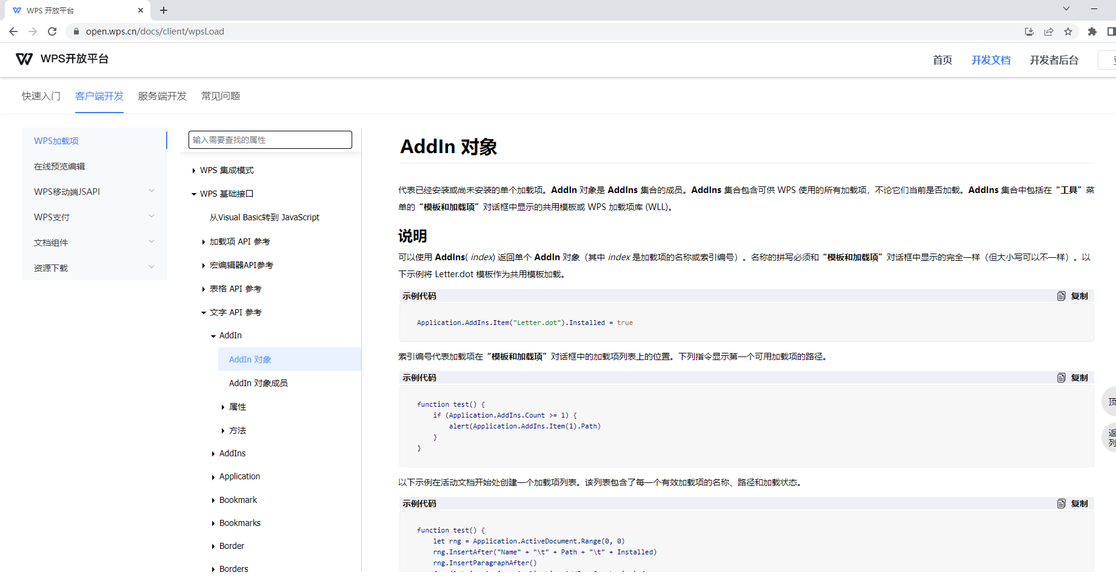
Task: Expand the 文档组件 chevron
Action: click(152, 241)
